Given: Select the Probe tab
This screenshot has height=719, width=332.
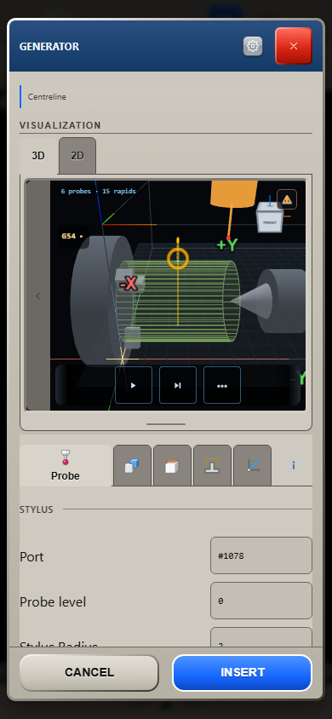Looking at the screenshot, I should (x=66, y=465).
